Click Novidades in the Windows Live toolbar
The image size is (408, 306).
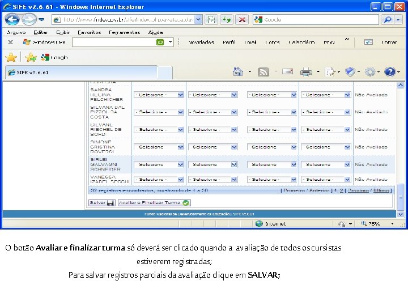[201, 42]
